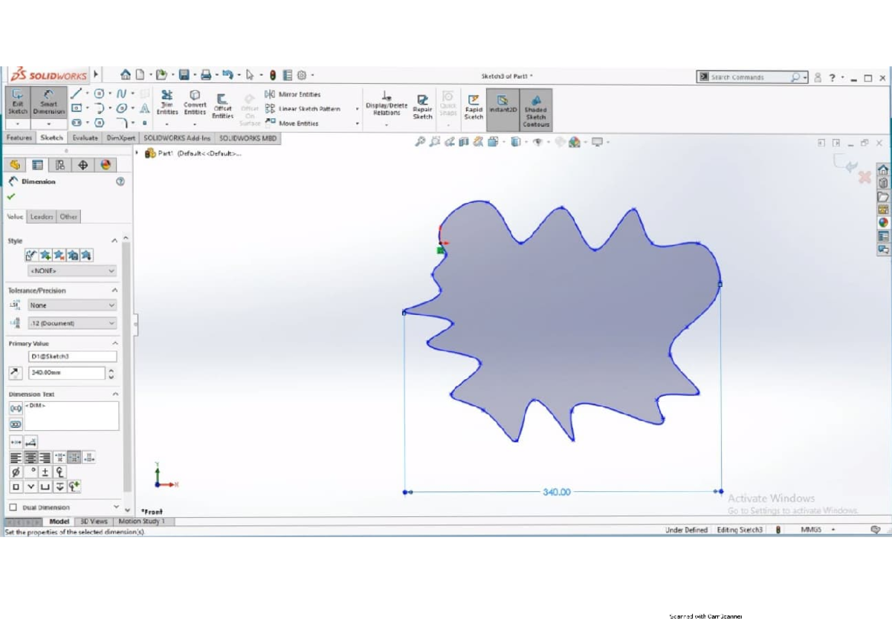Image resolution: width=892 pixels, height=630 pixels.
Task: Open the SOLIDWORKS MBD tab
Action: pos(248,138)
